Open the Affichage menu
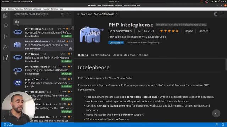The image size is (227, 127). [x=28, y=9]
